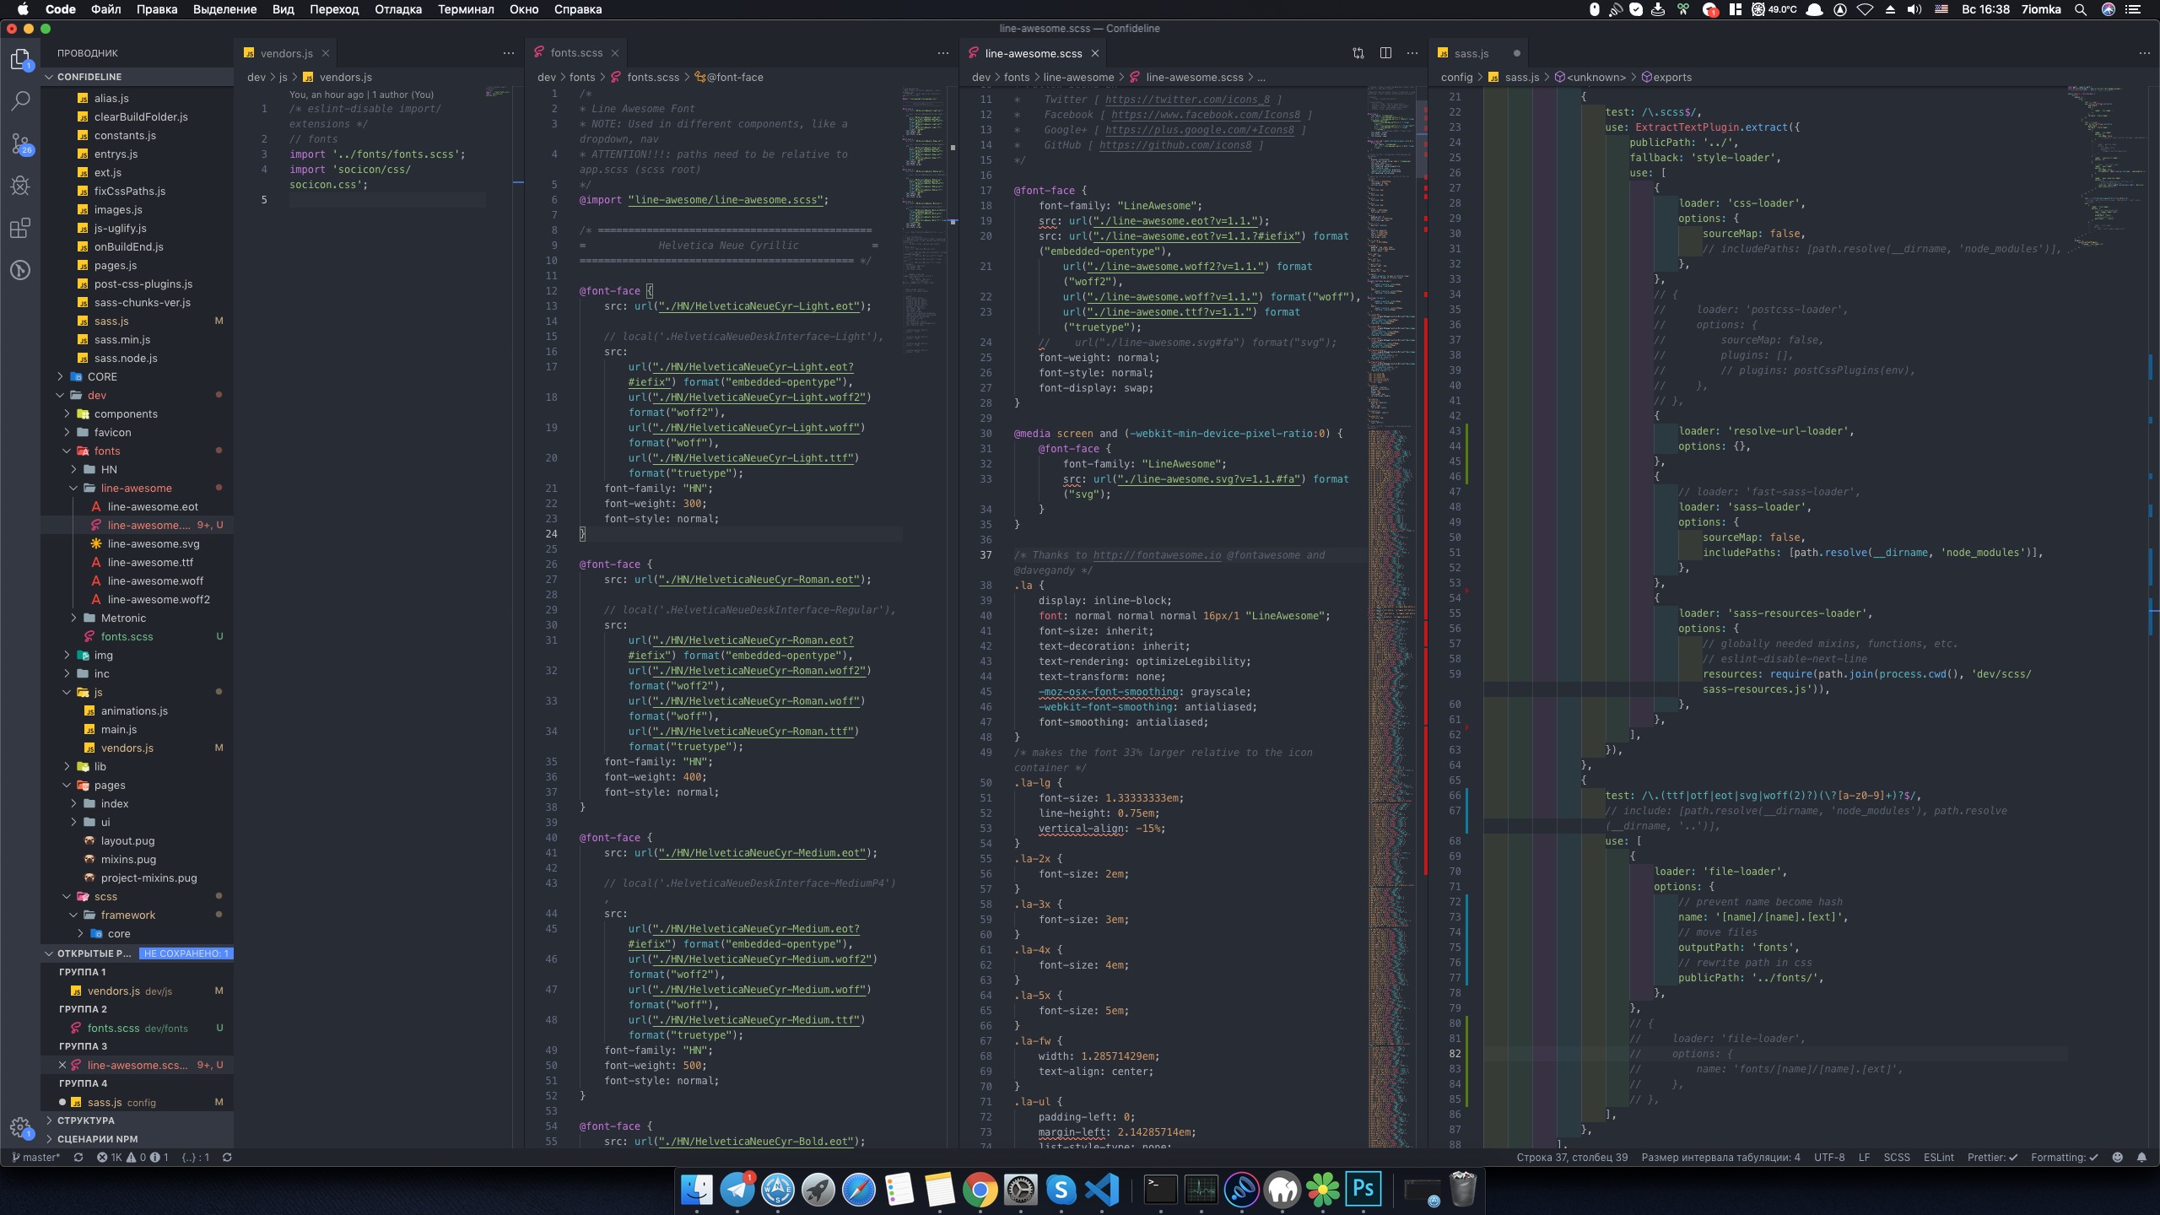Image resolution: width=2160 pixels, height=1215 pixels.
Task: Open the GitLens view icon in activity bar
Action: click(x=20, y=270)
